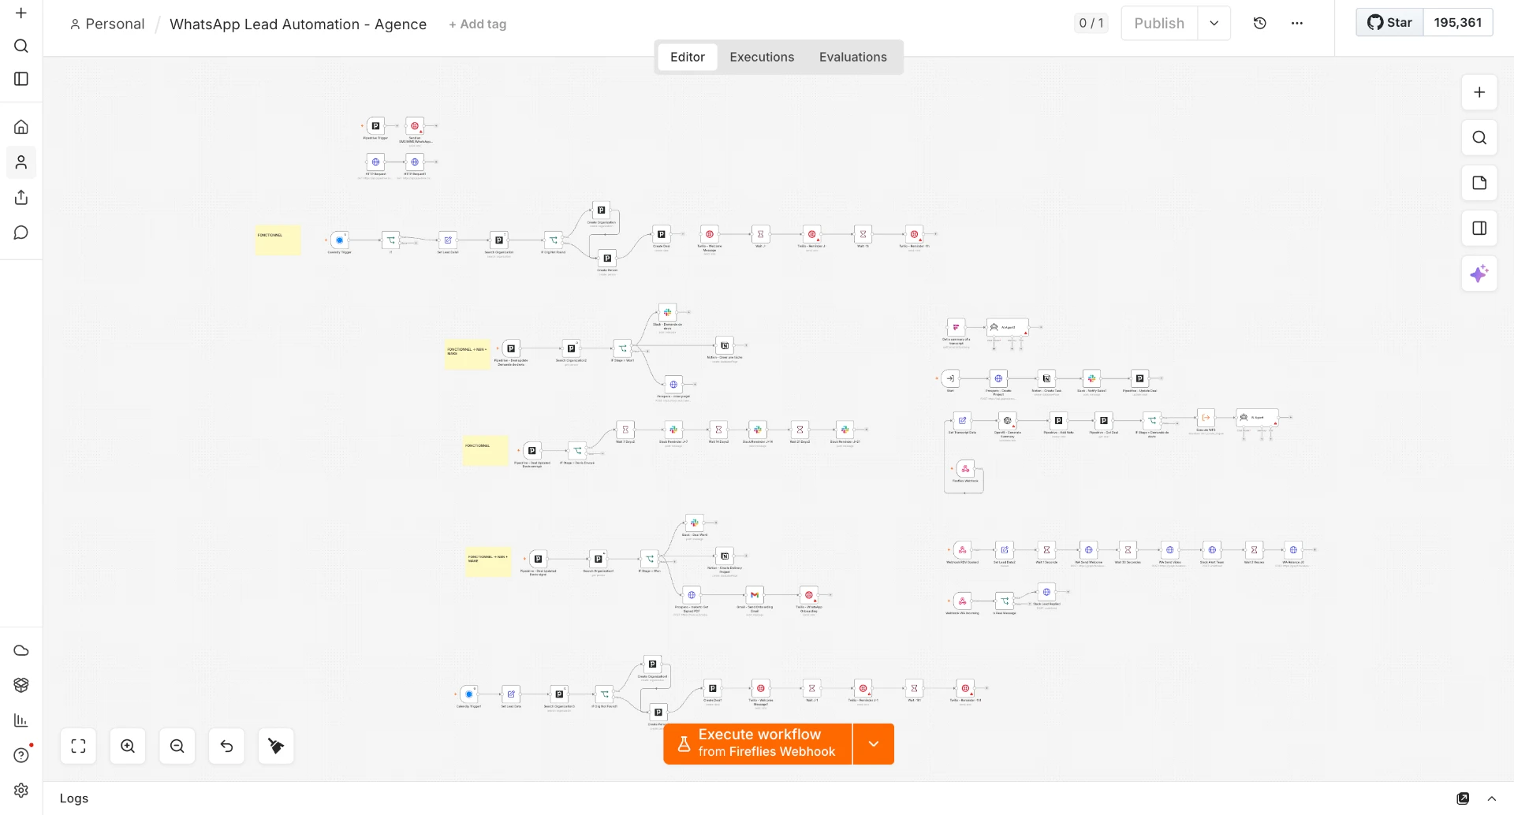Switch to the Evaluations tab
Screen dimensions: 1514x815
point(853,57)
